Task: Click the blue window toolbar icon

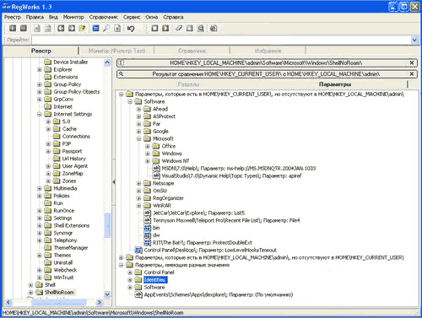Action: pyautogui.click(x=95, y=28)
